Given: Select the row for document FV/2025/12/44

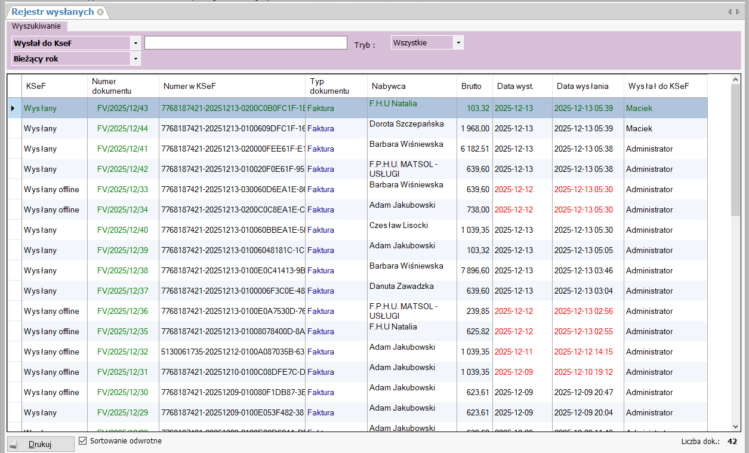Looking at the screenshot, I should [x=122, y=129].
